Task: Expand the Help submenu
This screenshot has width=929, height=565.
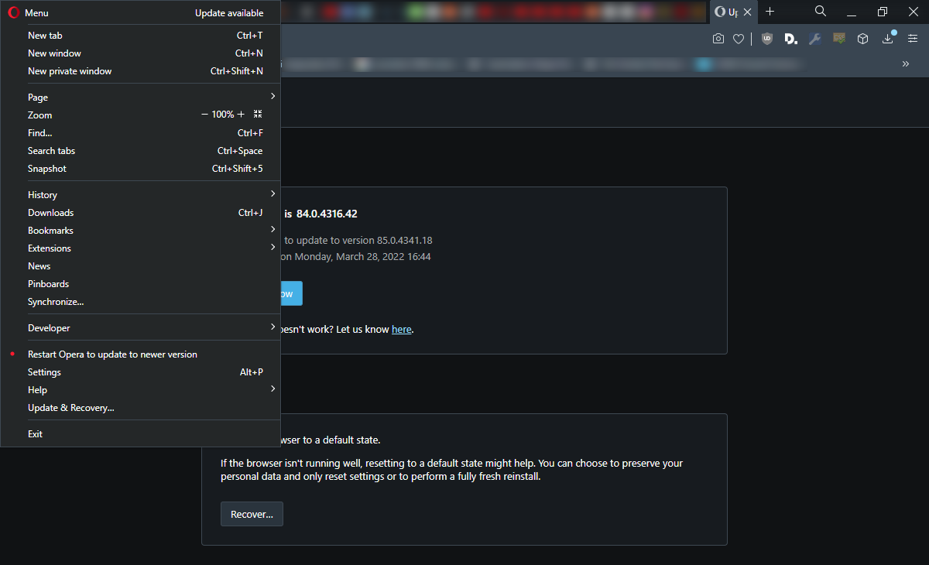Action: click(140, 390)
